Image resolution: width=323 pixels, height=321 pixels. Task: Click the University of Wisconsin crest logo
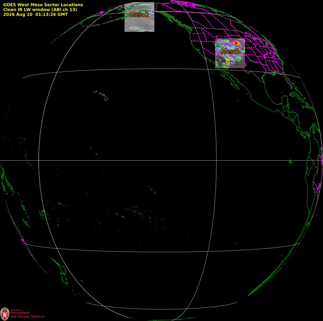[5, 314]
